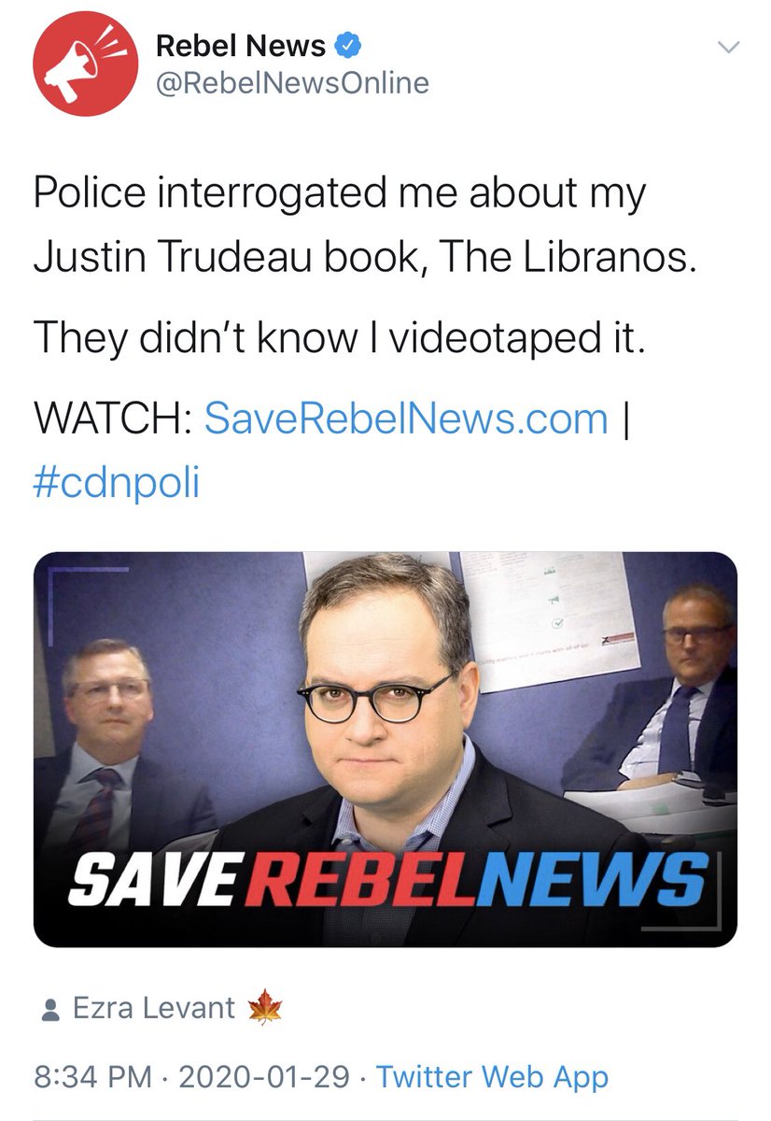
Task: Click the man in suit on image's left side
Action: pyautogui.click(x=112, y=747)
